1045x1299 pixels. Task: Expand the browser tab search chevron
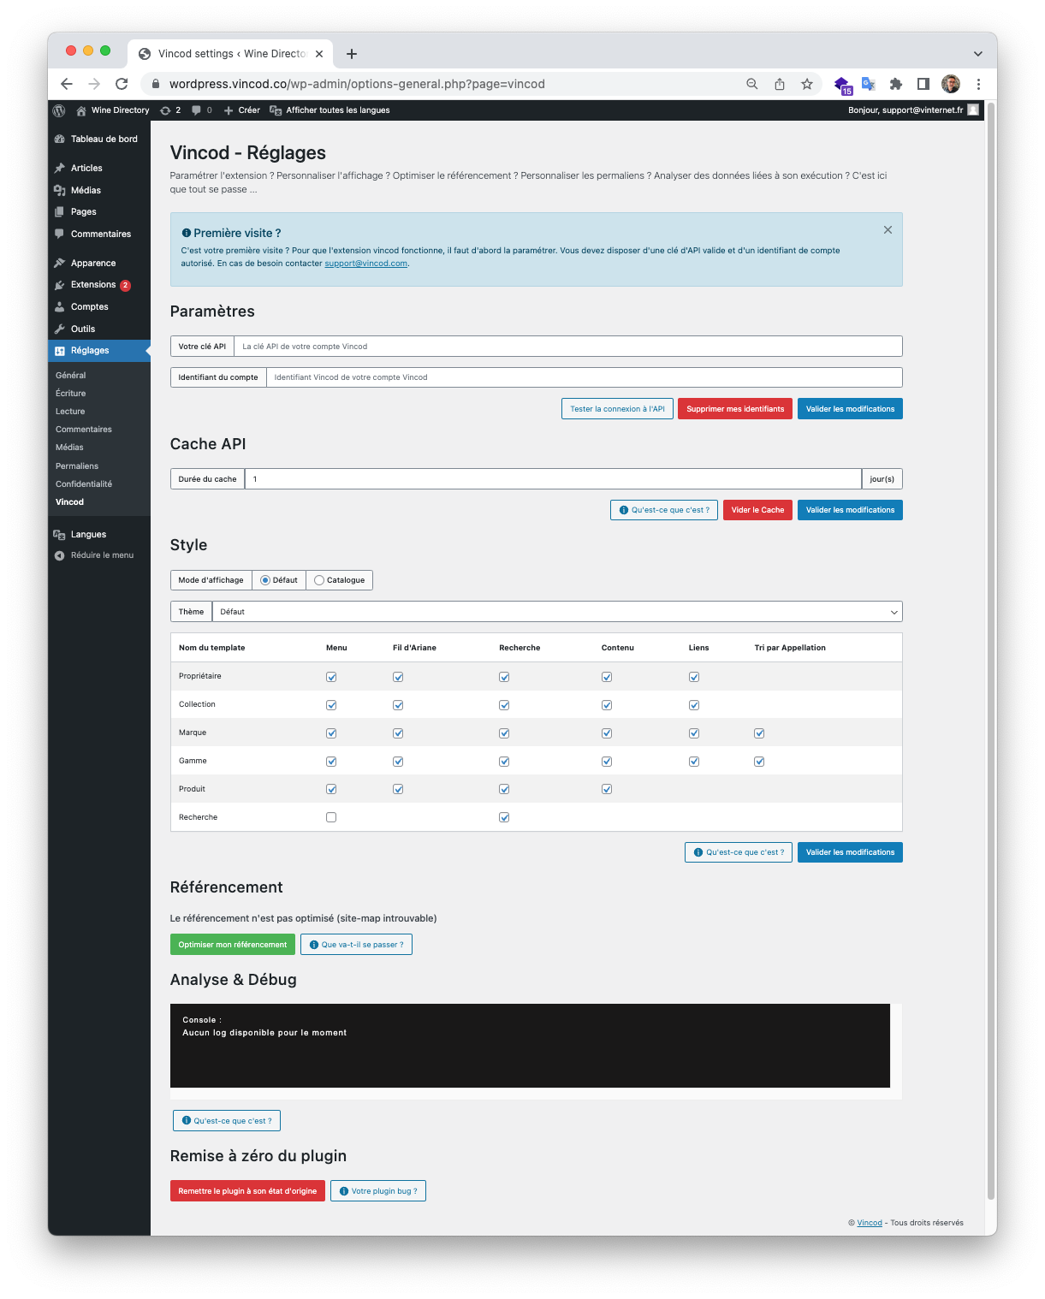pos(978,54)
